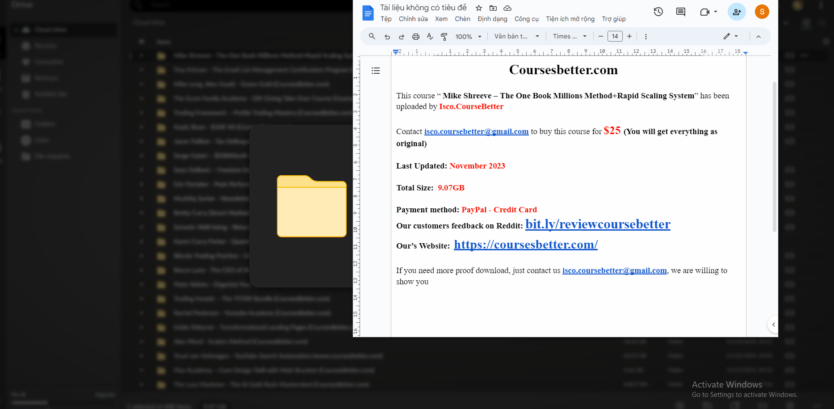Increase font size with plus button
Screen dimensions: 834x409
(x=629, y=36)
